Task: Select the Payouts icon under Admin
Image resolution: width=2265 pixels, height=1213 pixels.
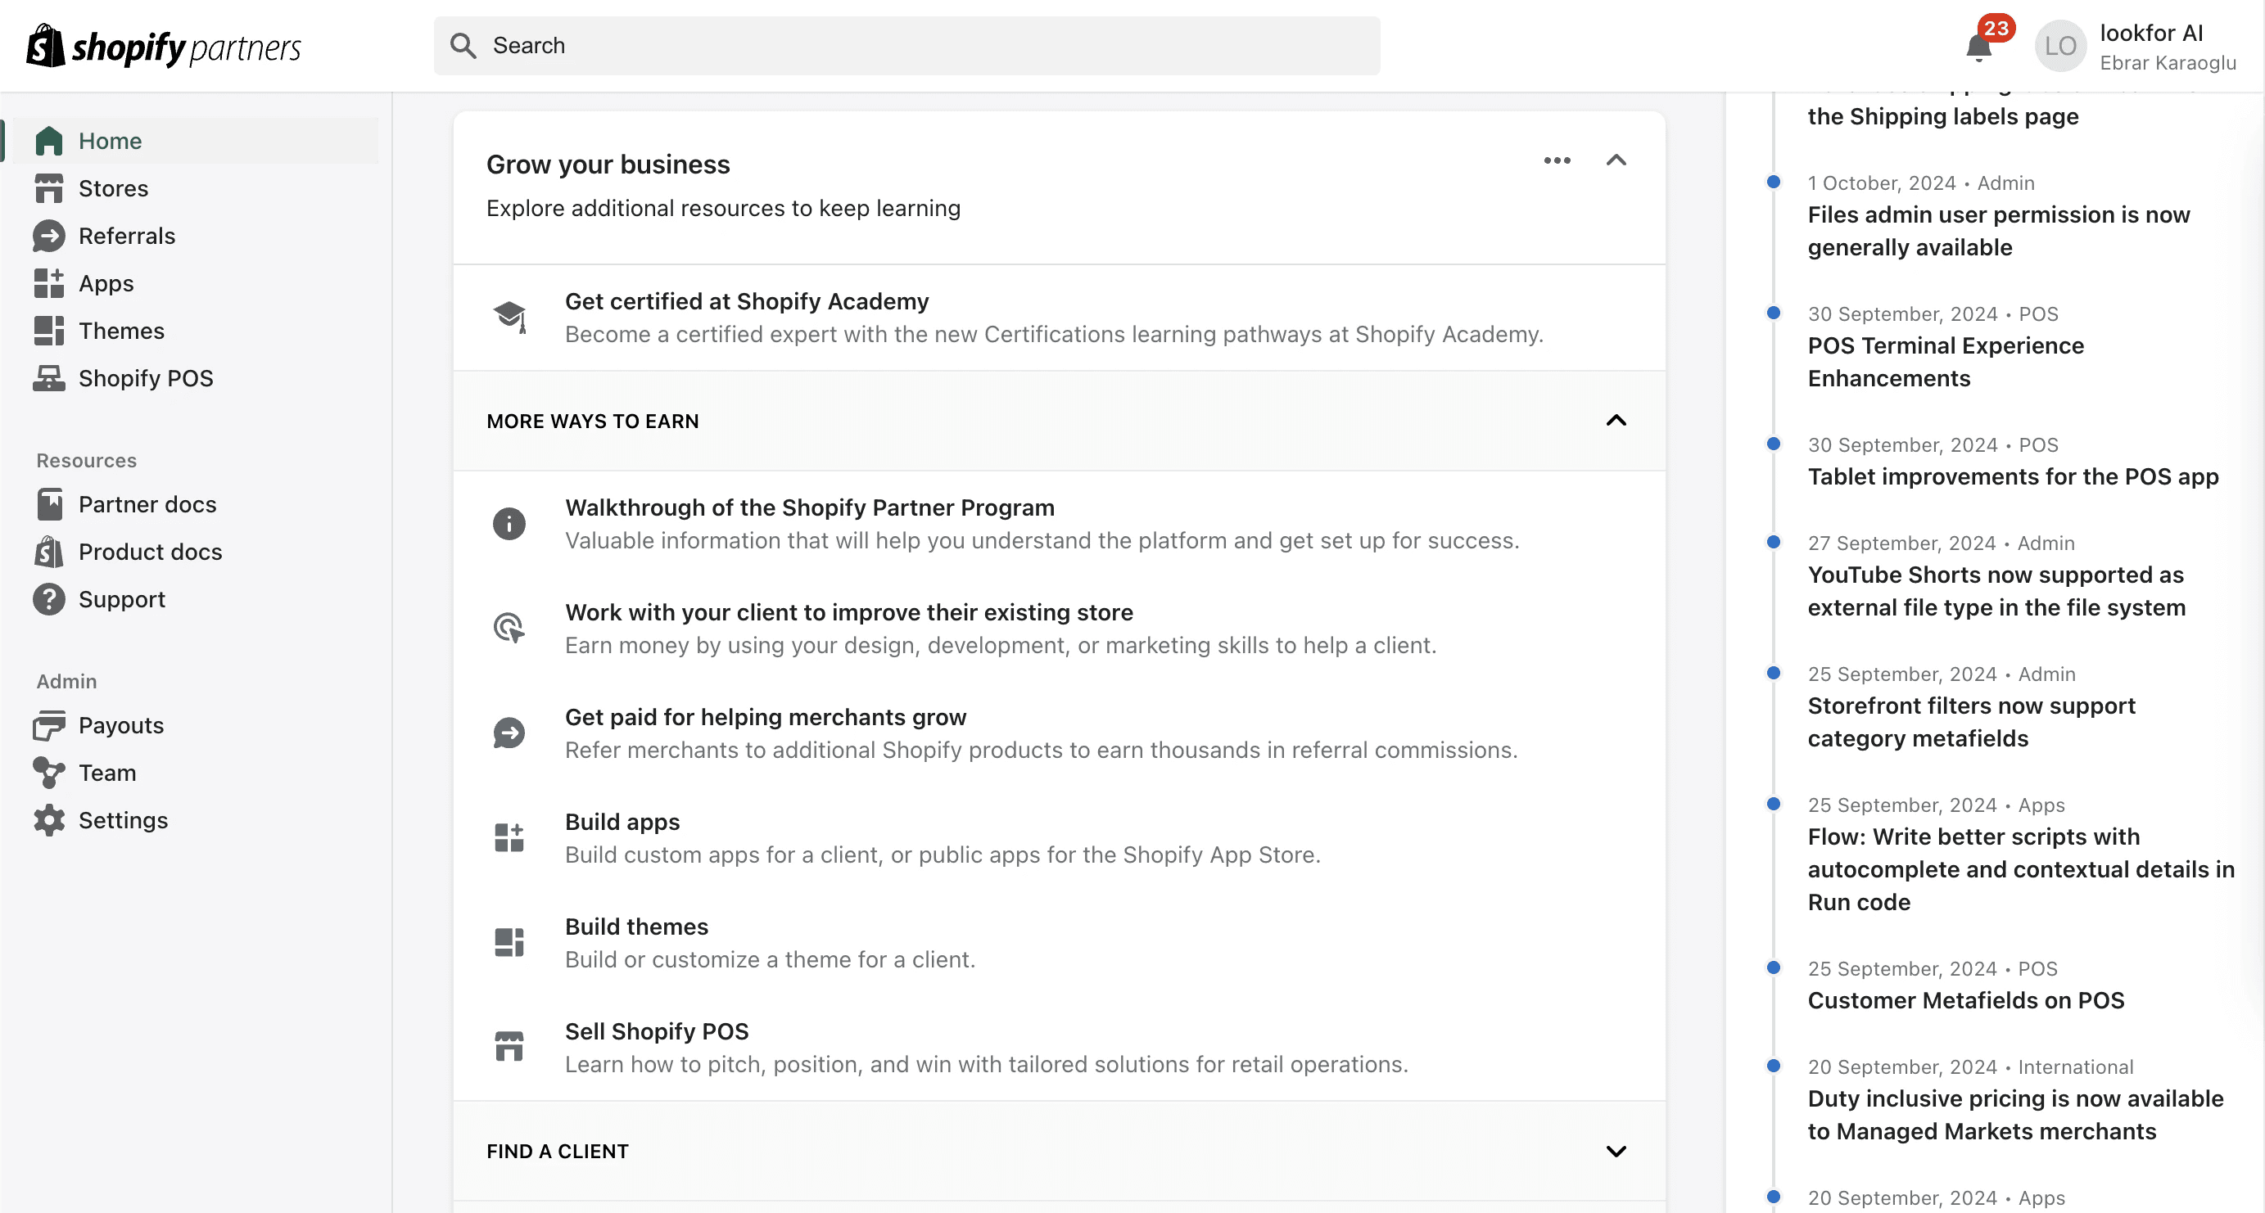Action: pyautogui.click(x=49, y=725)
